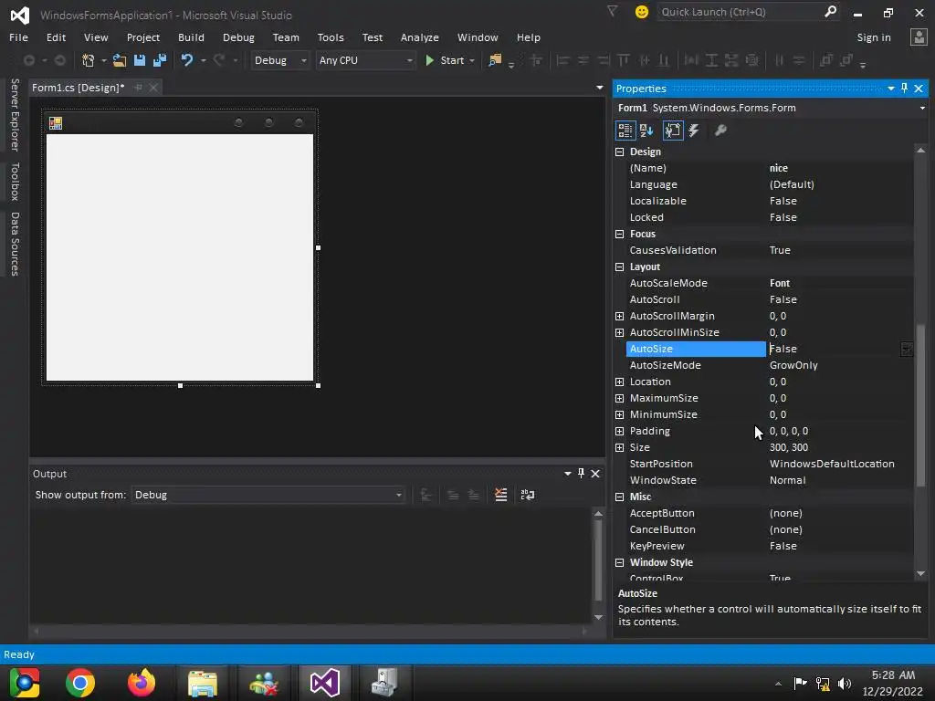Click the volume speaker tray icon
Viewport: 935px width, 701px height.
pyautogui.click(x=845, y=683)
